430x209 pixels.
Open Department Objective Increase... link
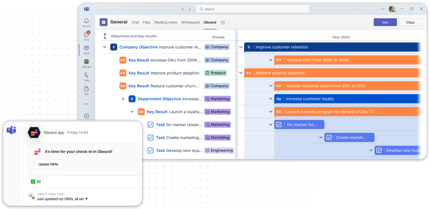[x=170, y=99]
